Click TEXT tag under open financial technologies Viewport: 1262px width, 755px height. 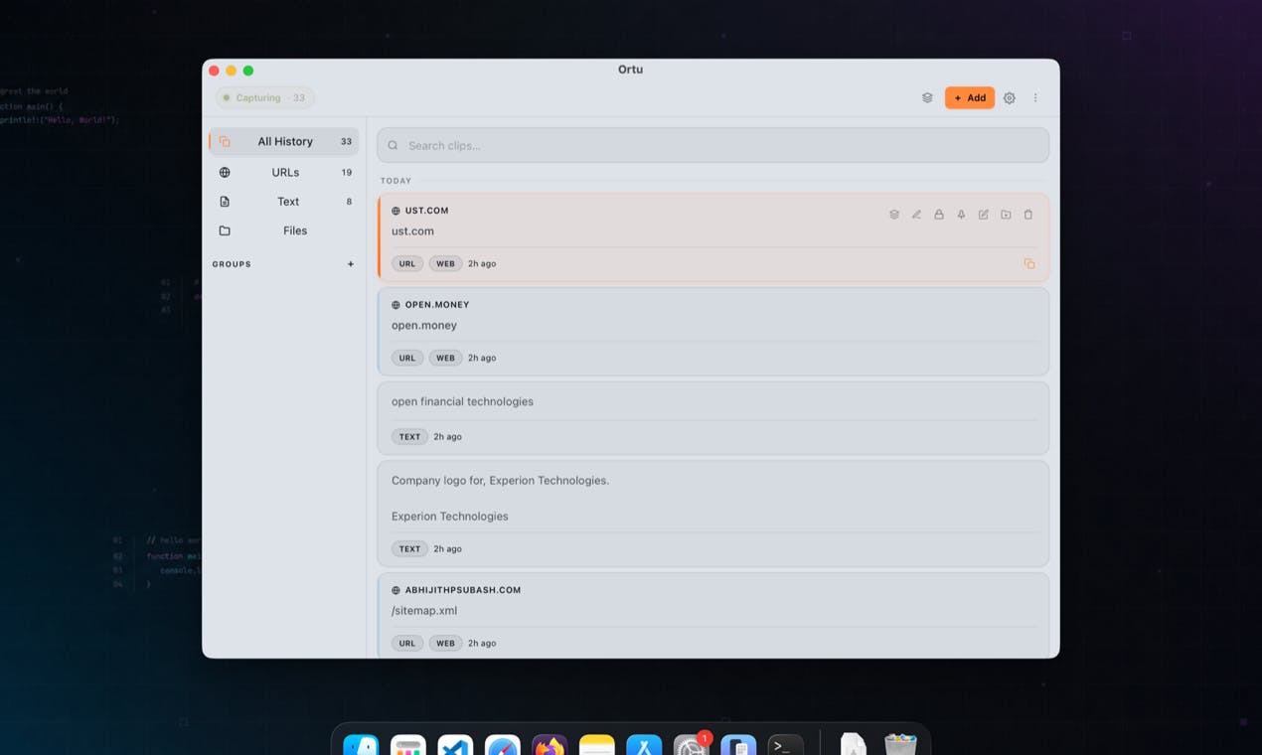coord(409,436)
